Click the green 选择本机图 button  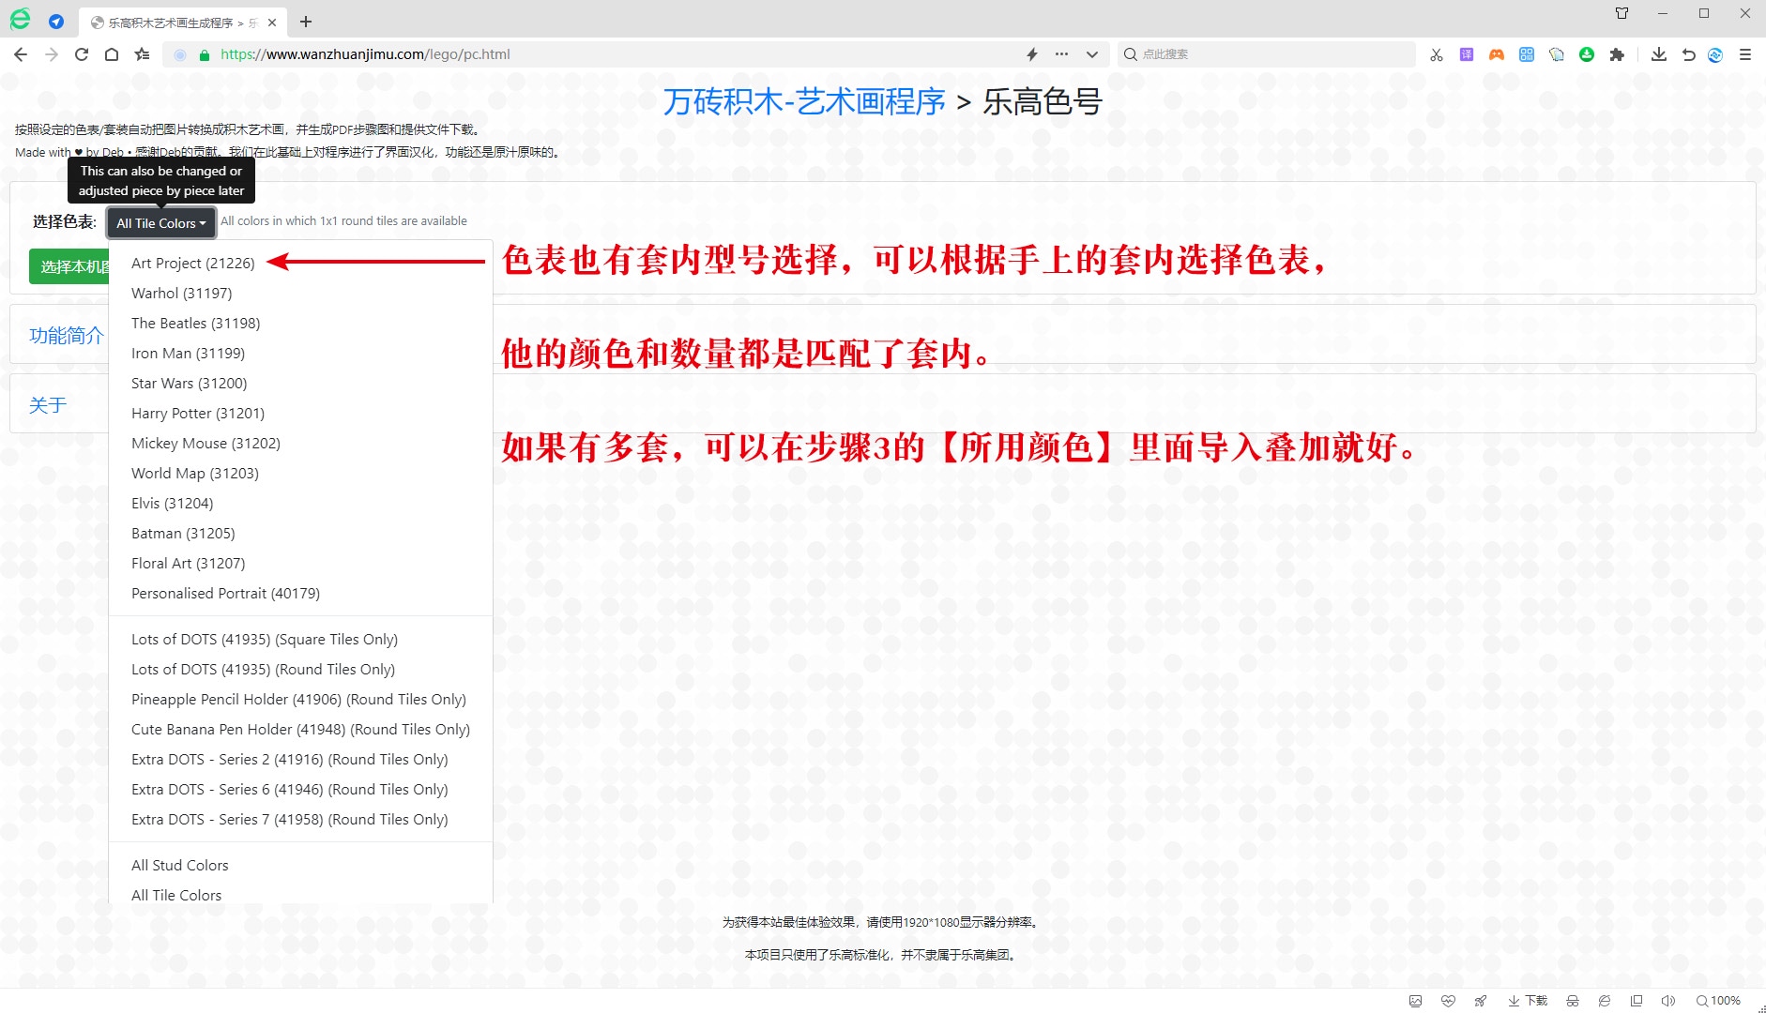pos(70,267)
